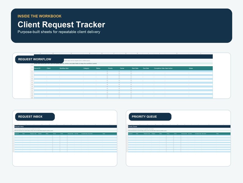Click the Priority Queue sheet preview
This screenshot has height=183, width=243.
[178, 138]
